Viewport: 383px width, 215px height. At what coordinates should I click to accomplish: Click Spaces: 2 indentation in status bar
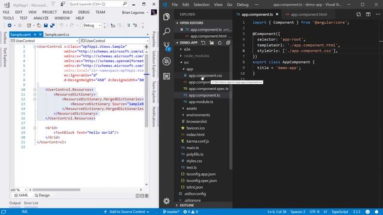coord(298,211)
